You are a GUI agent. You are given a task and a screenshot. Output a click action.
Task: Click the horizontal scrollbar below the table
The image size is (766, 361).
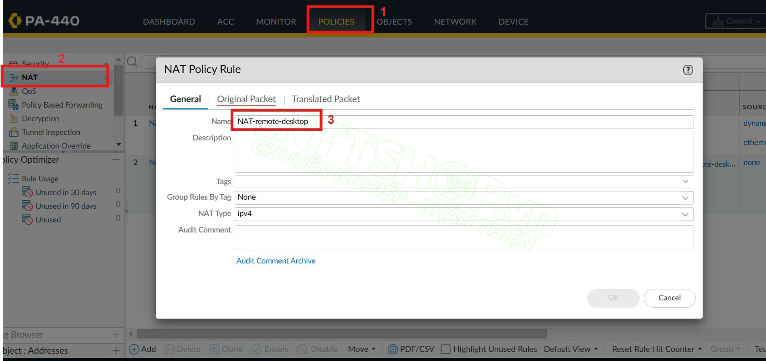click(x=342, y=334)
